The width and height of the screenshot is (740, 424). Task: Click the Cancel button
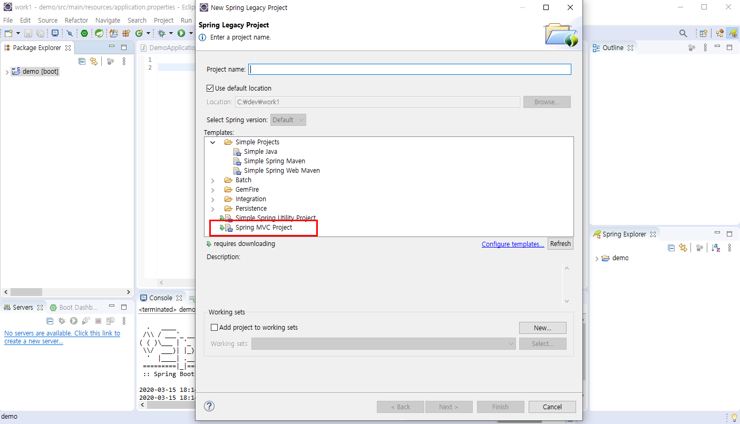coord(552,407)
